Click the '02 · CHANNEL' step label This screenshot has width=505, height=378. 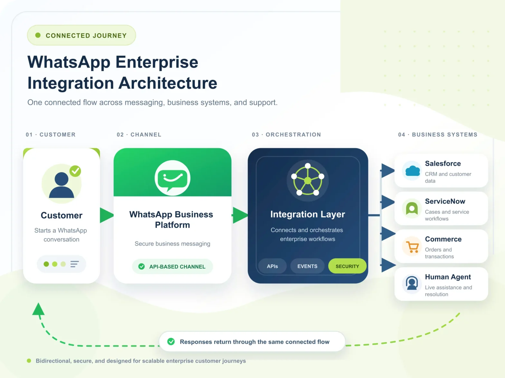point(139,135)
